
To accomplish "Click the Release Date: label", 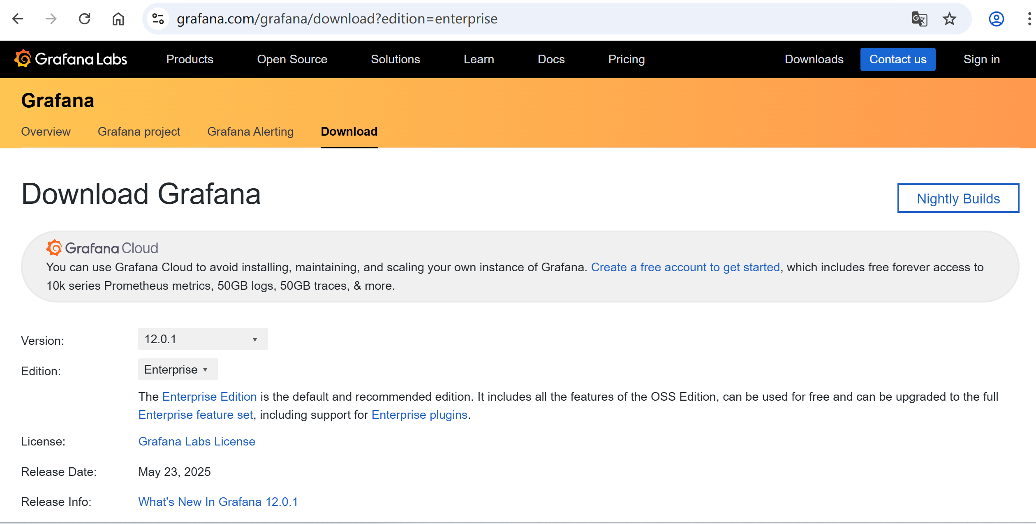I will click(59, 472).
